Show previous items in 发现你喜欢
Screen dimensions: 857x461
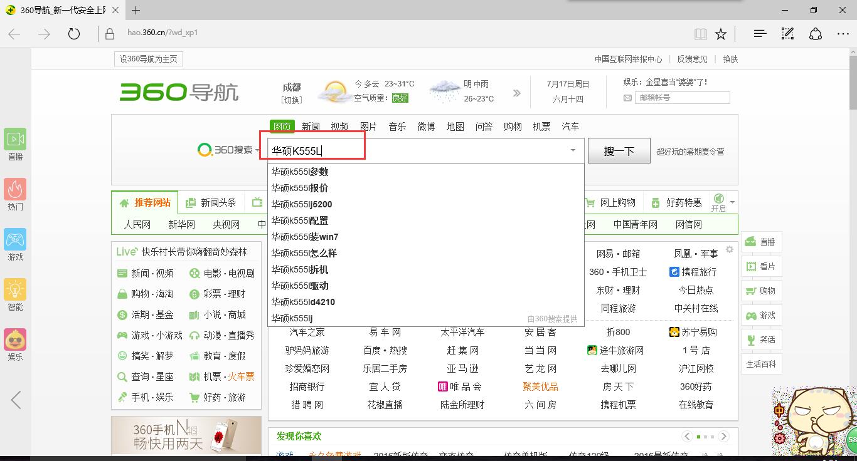tap(687, 436)
